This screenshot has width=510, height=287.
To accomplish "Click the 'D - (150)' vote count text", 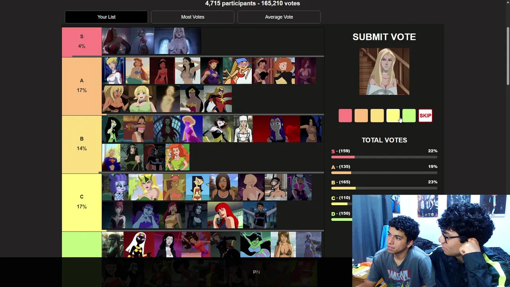I will click(341, 213).
